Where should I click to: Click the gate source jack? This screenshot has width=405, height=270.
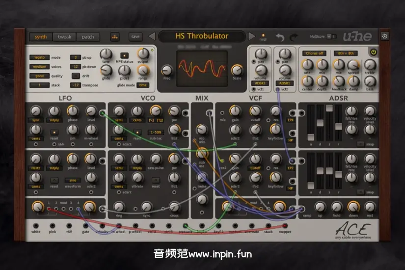coord(86,225)
